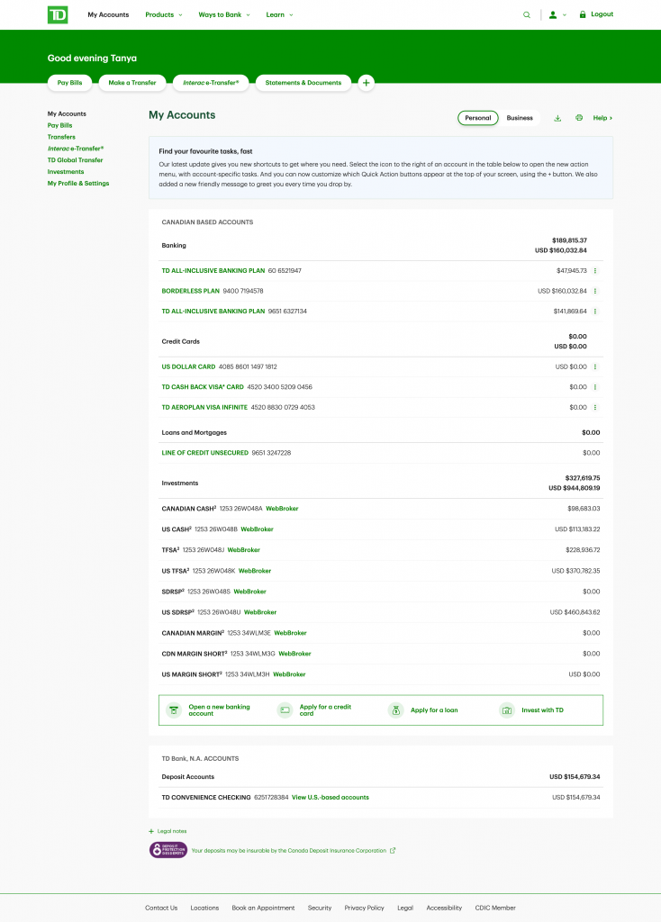Open WebBroker link for US SDRSP
The width and height of the screenshot is (661, 922).
pyautogui.click(x=260, y=612)
